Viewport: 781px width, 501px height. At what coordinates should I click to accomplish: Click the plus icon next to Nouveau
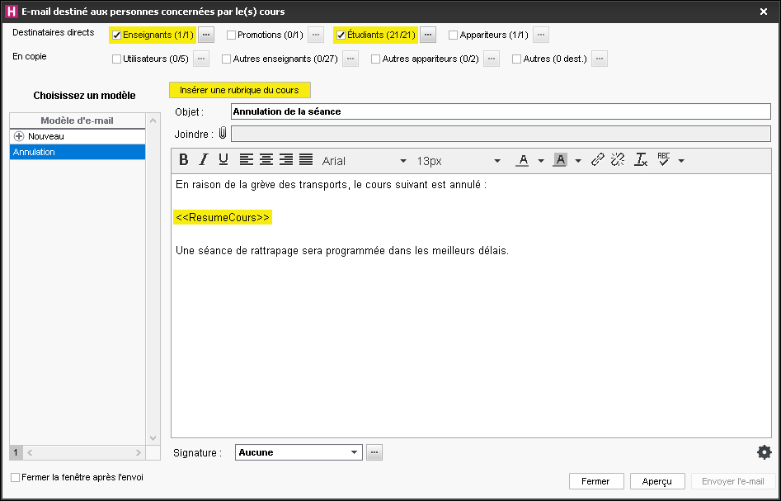(19, 136)
